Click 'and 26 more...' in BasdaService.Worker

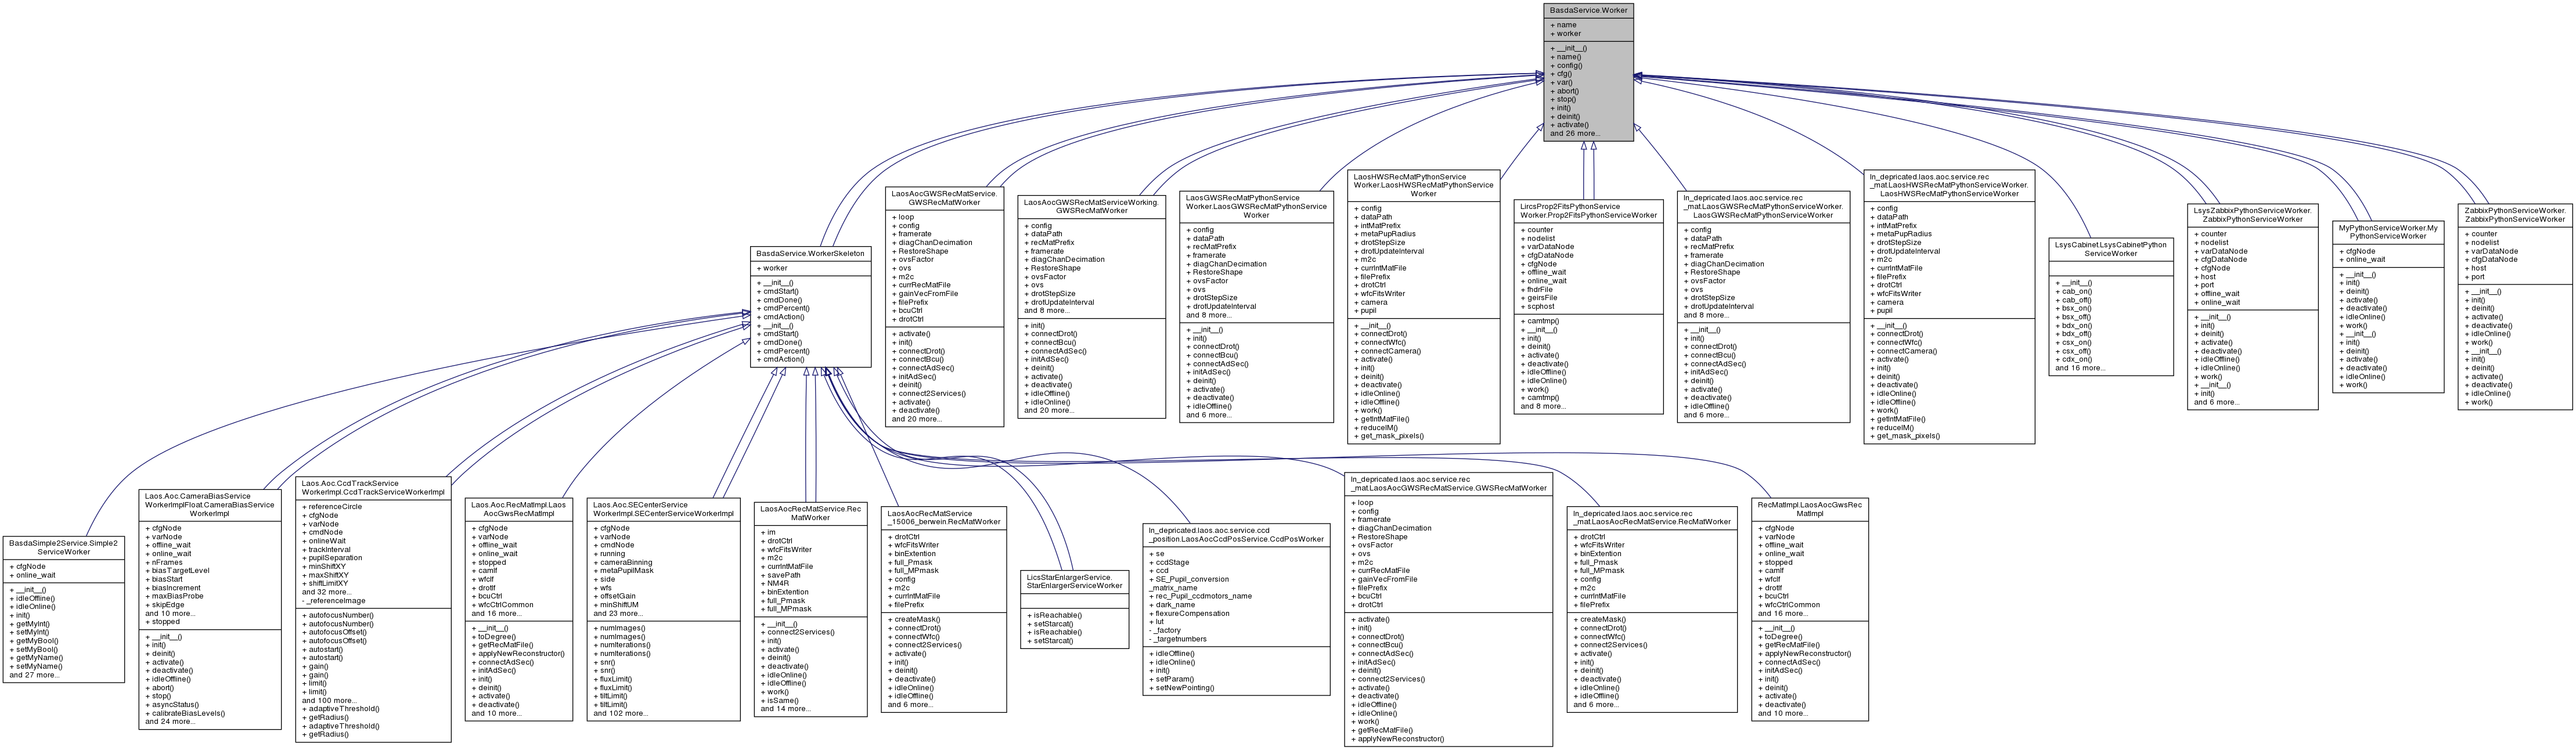point(1574,133)
